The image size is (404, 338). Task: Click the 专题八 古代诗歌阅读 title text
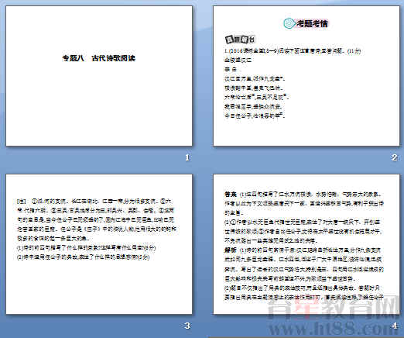coord(98,58)
